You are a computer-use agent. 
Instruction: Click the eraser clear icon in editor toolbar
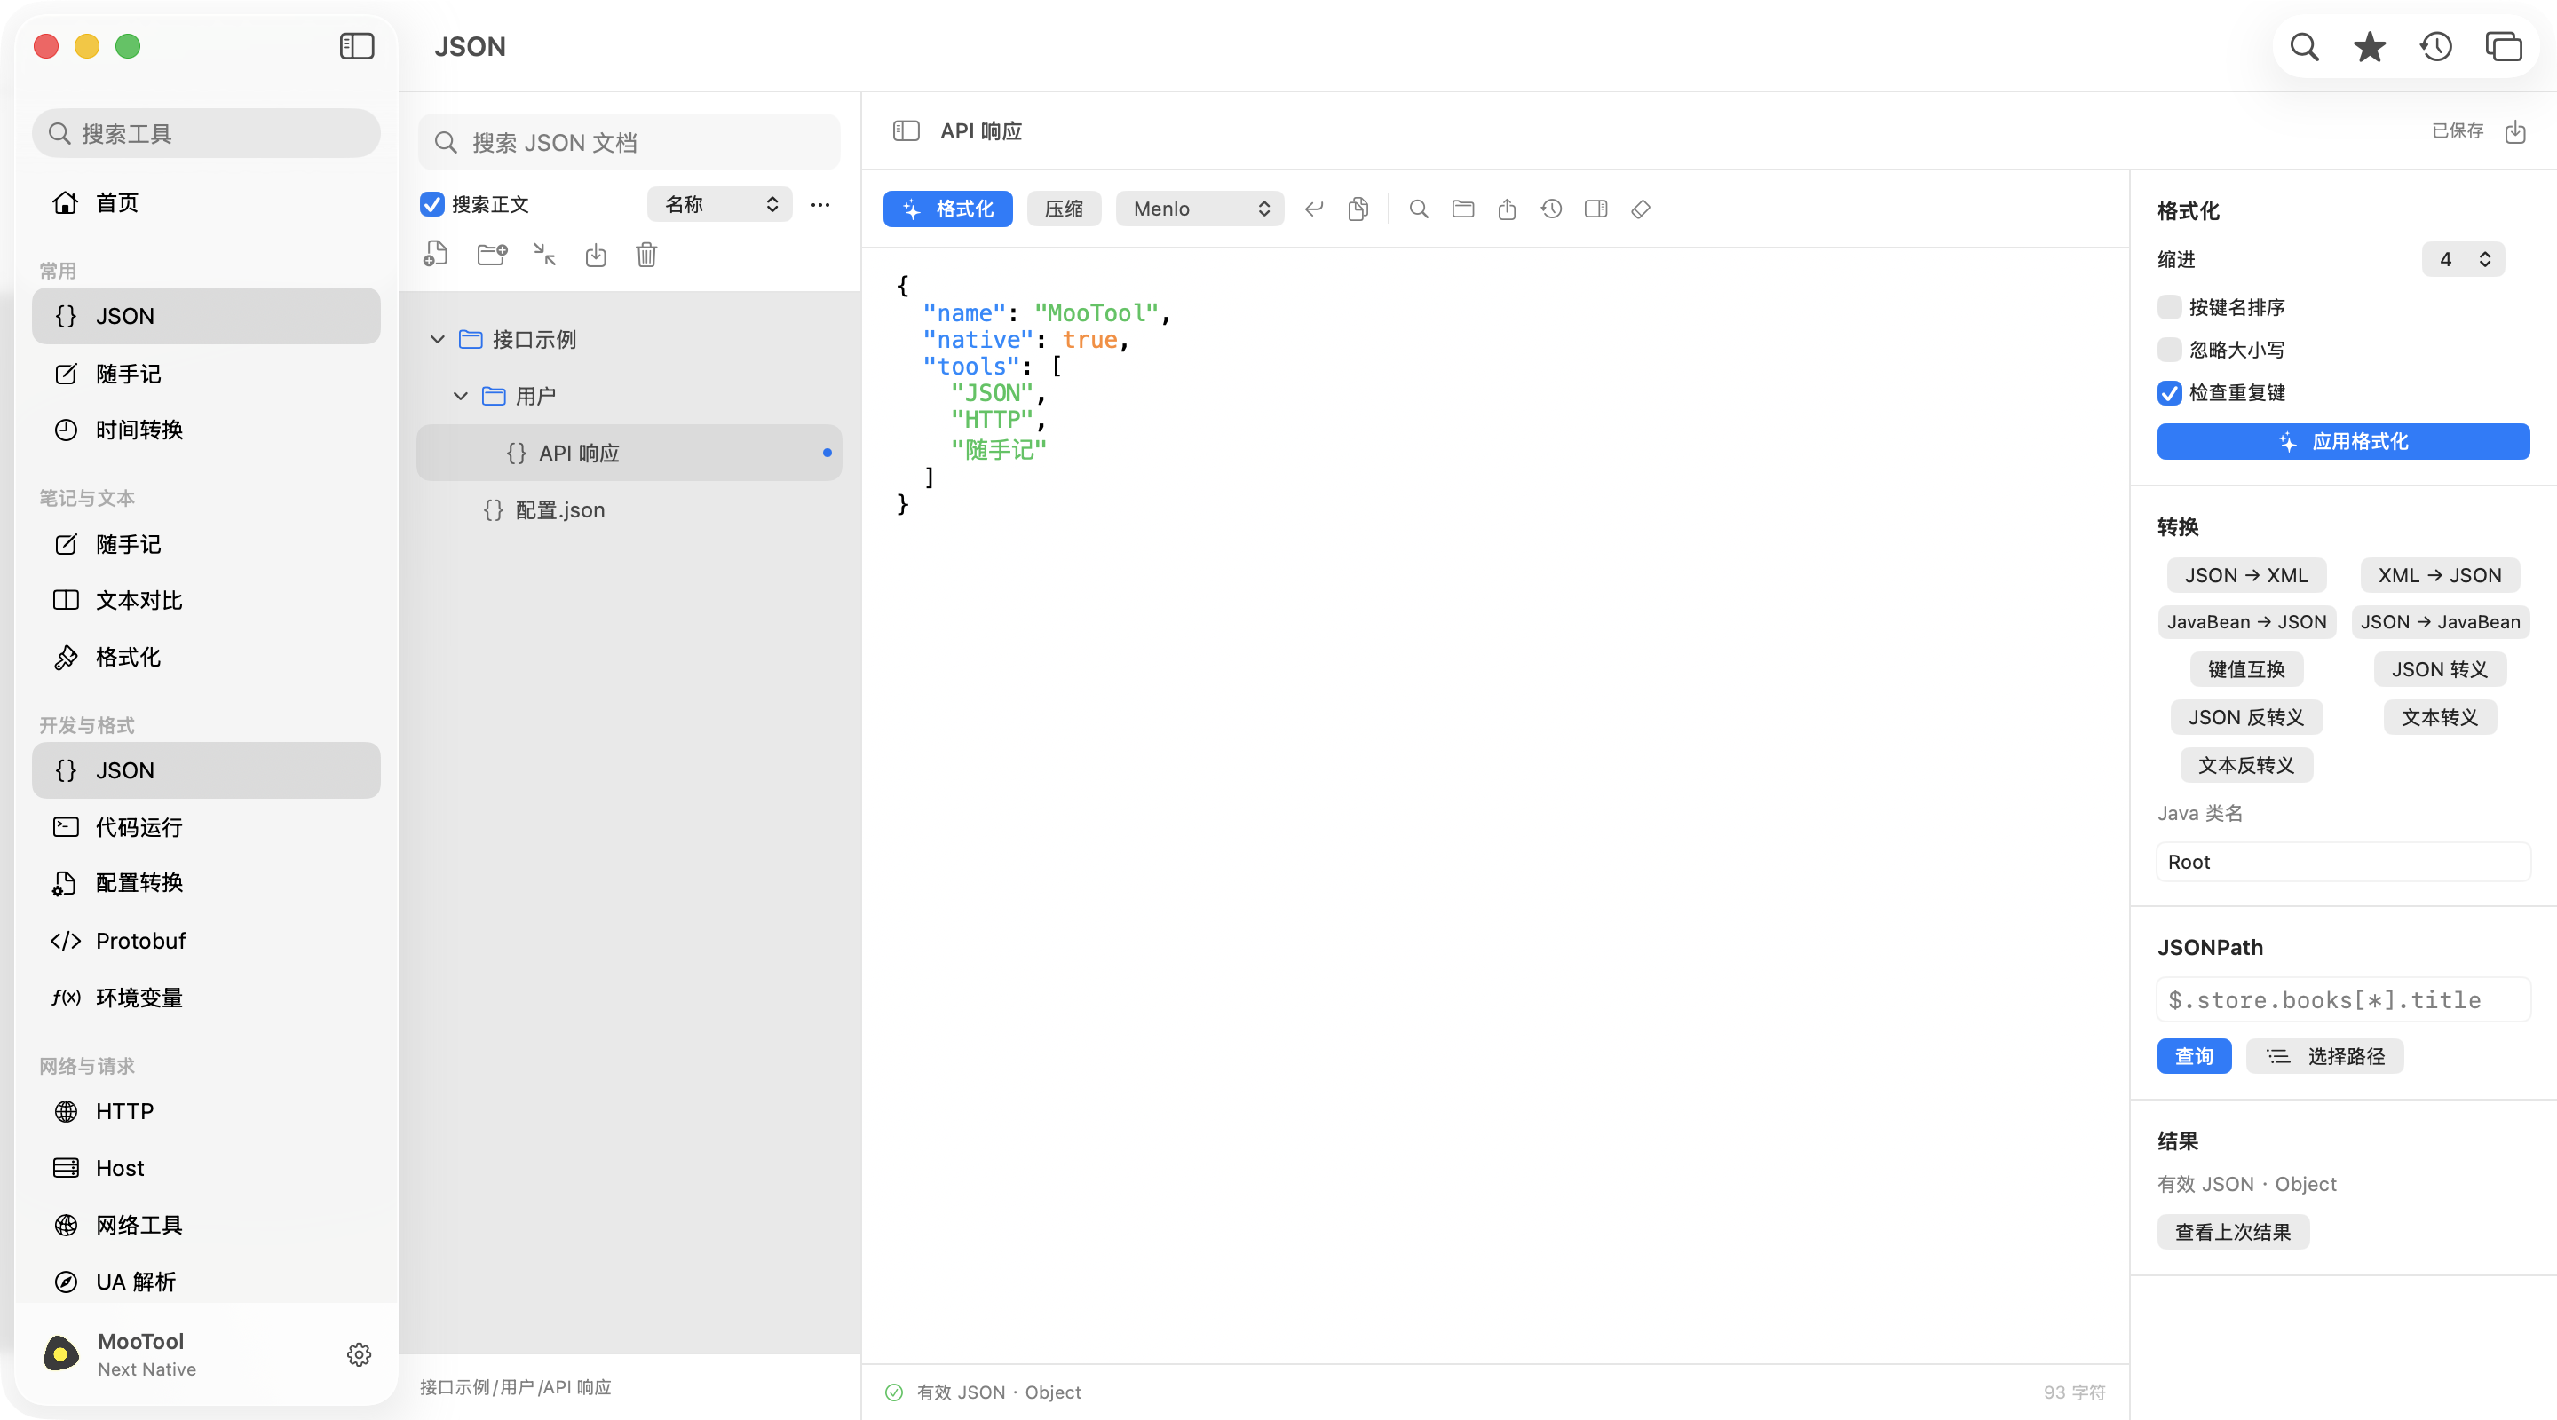1641,209
